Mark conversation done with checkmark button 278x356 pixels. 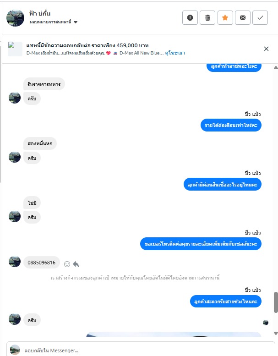260,17
